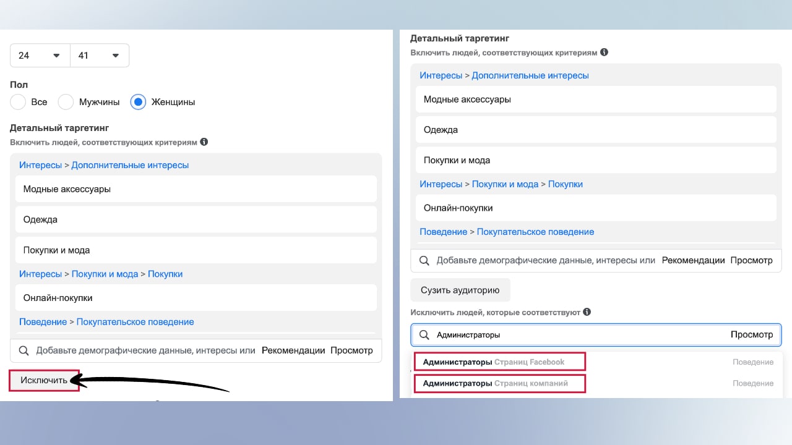Open the minimum age dropdown showing 24

(x=40, y=56)
